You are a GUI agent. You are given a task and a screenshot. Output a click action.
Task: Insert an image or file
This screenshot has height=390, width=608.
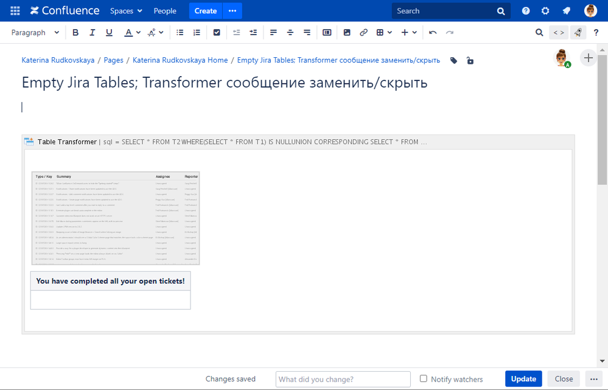pyautogui.click(x=347, y=33)
